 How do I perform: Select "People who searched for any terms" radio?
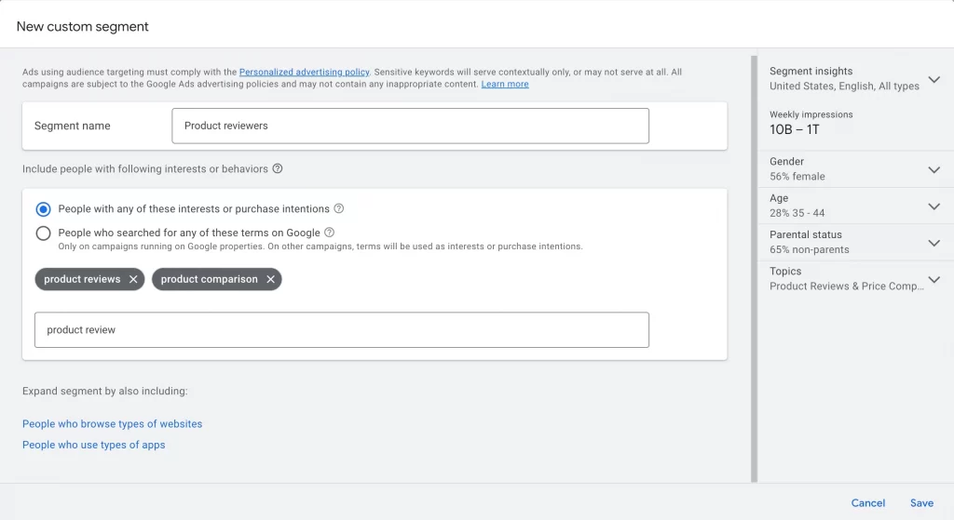pyautogui.click(x=43, y=233)
